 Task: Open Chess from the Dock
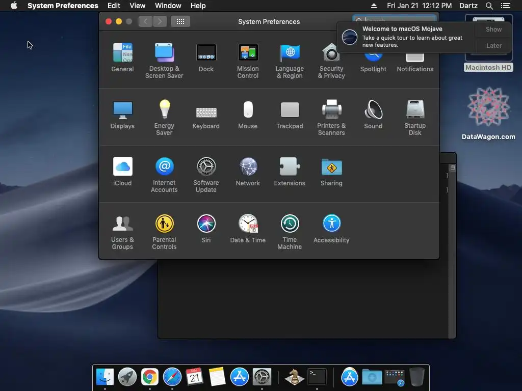294,377
